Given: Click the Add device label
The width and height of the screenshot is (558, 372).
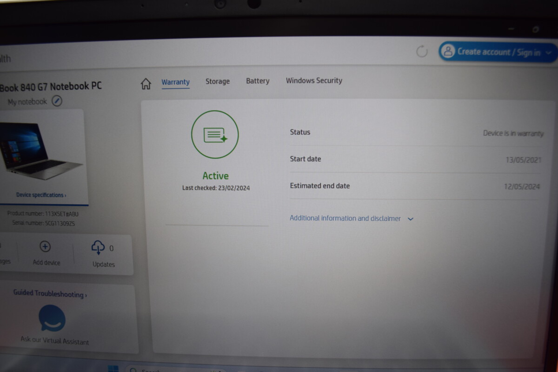Looking at the screenshot, I should pos(46,263).
